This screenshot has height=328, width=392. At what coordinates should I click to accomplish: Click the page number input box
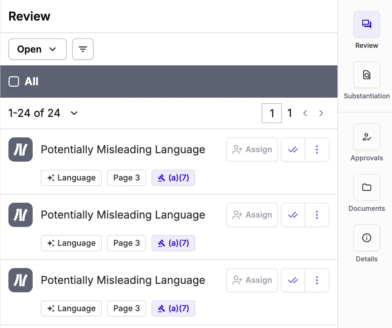pos(272,113)
